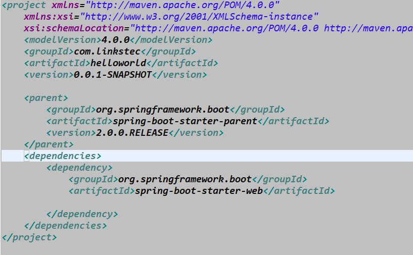Screen dimensions: 413x255
Task: Click the xsi:schemaLocation attribute name
Action: click(74, 28)
